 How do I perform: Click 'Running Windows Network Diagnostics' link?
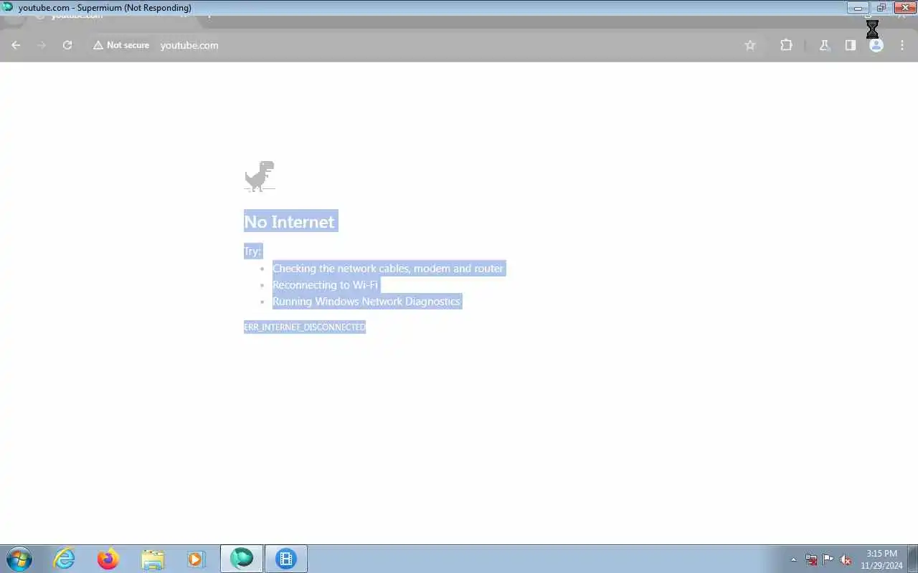click(366, 302)
